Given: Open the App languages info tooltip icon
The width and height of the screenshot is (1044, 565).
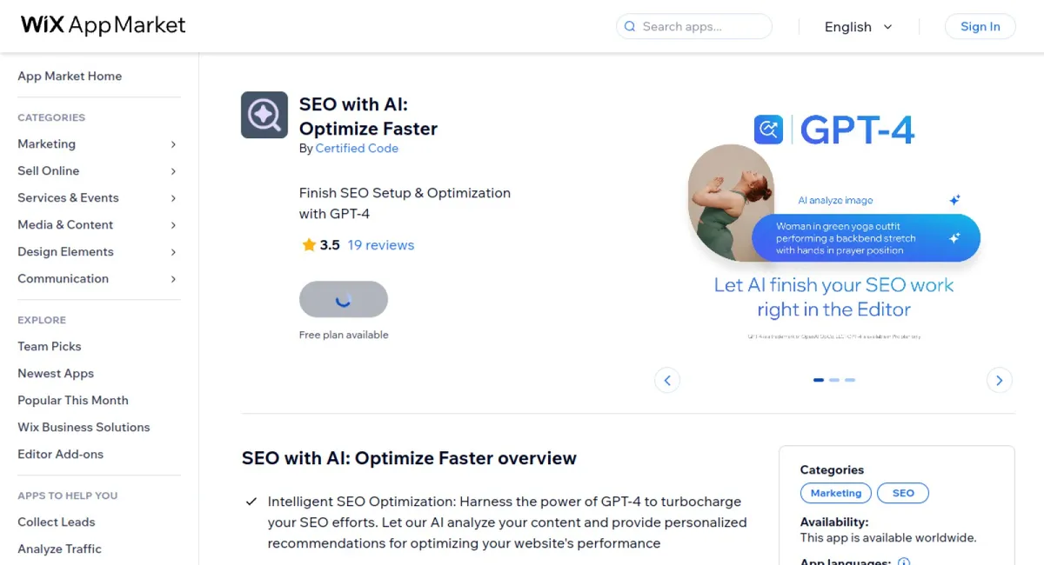Looking at the screenshot, I should pos(904,562).
